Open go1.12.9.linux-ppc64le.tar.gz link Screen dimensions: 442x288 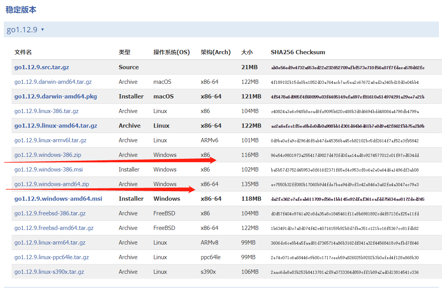tap(52, 258)
